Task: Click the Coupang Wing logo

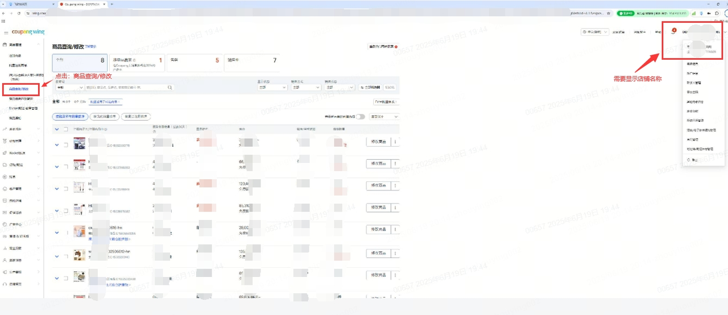Action: point(28,32)
